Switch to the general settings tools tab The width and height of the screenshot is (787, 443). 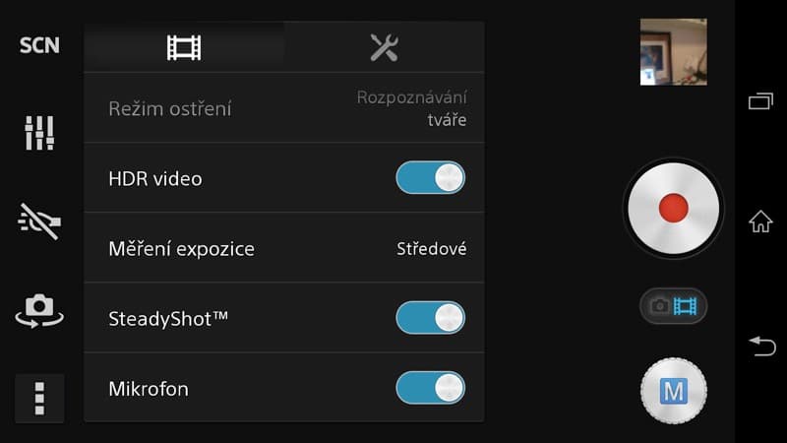[384, 47]
